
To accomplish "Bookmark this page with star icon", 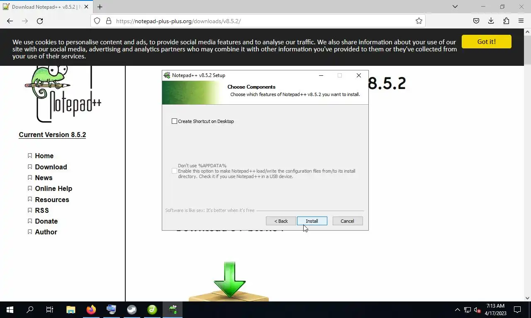I will coord(419,21).
